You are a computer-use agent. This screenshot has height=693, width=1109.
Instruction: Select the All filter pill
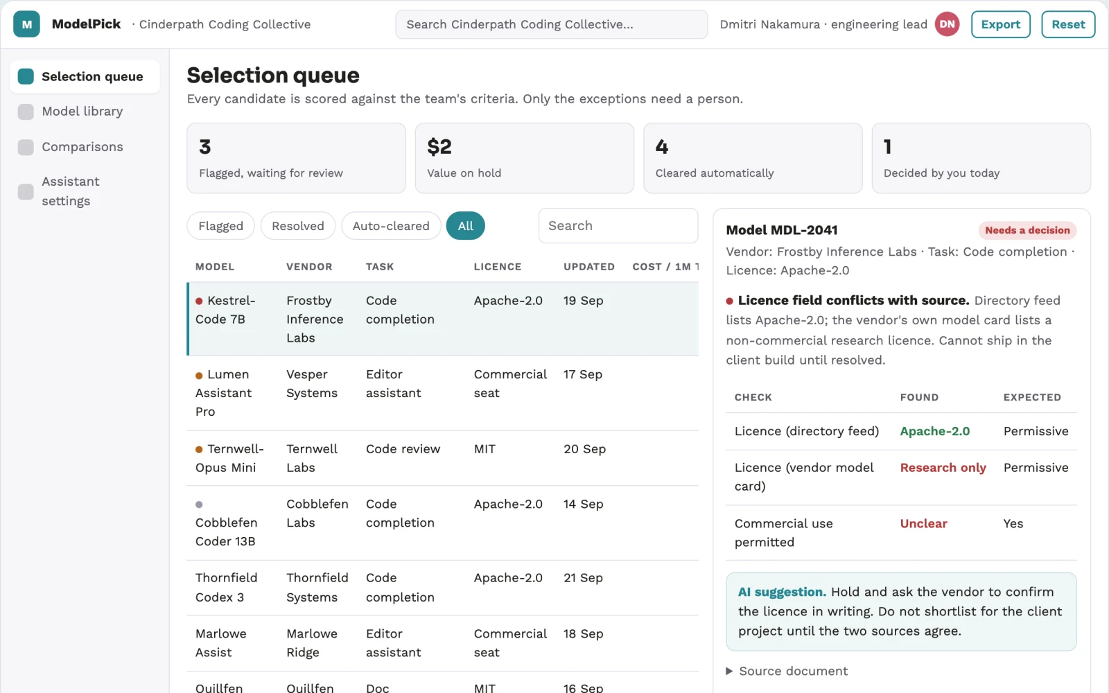click(466, 226)
